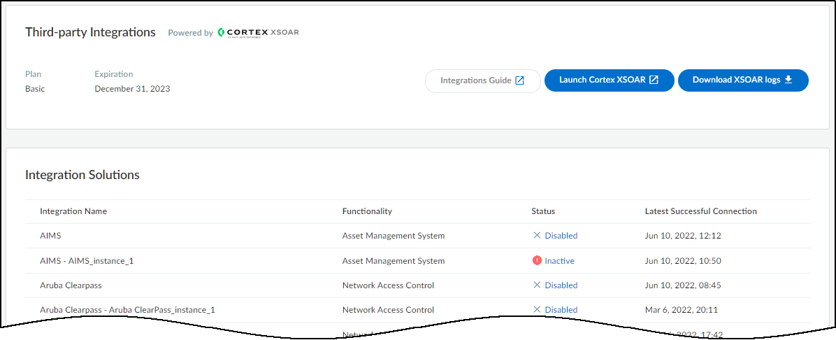Open Disabled status link for AIMS
This screenshot has height=340, width=836.
tap(561, 236)
